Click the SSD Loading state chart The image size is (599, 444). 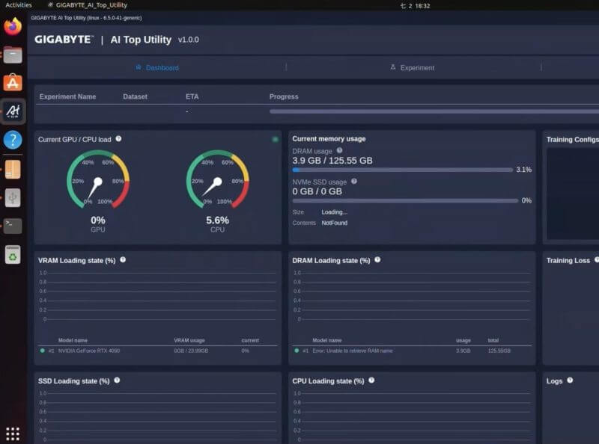point(158,416)
